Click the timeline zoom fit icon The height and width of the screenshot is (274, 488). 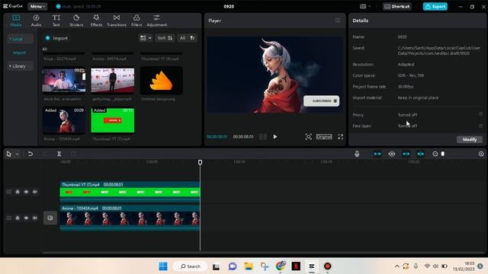click(481, 154)
